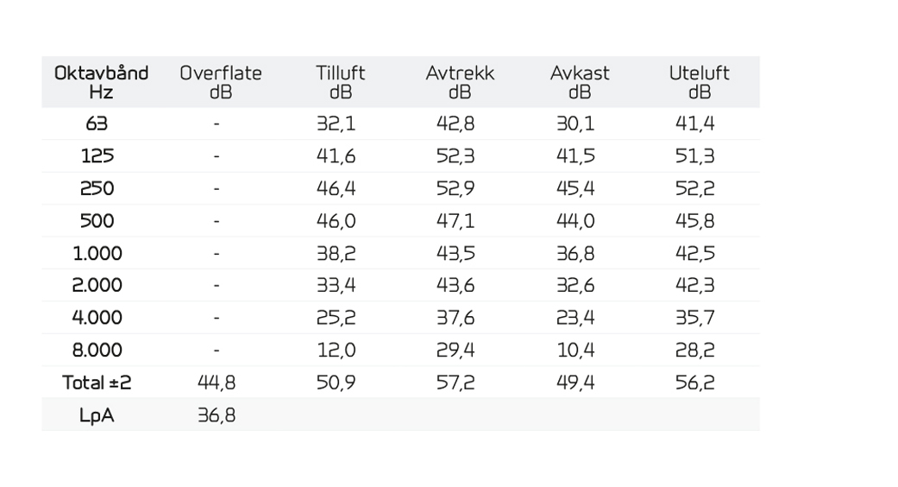Click Overflate total value 44,8
This screenshot has width=898, height=487.
pyautogui.click(x=217, y=383)
